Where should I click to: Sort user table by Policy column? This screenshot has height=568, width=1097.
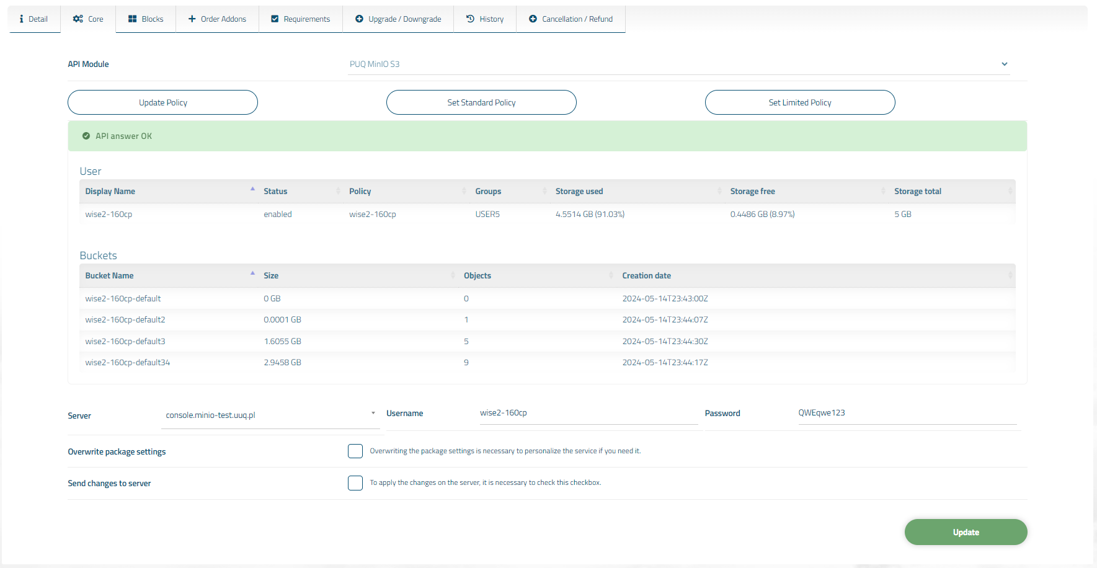pos(407,191)
